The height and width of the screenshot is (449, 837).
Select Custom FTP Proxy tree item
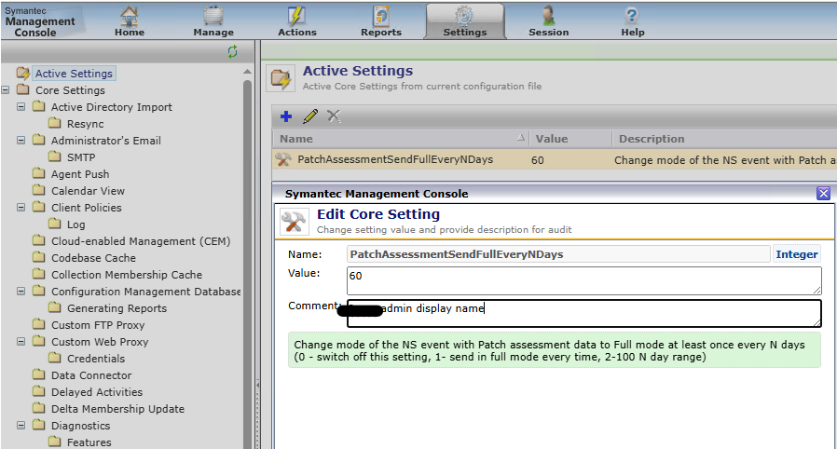point(98,325)
